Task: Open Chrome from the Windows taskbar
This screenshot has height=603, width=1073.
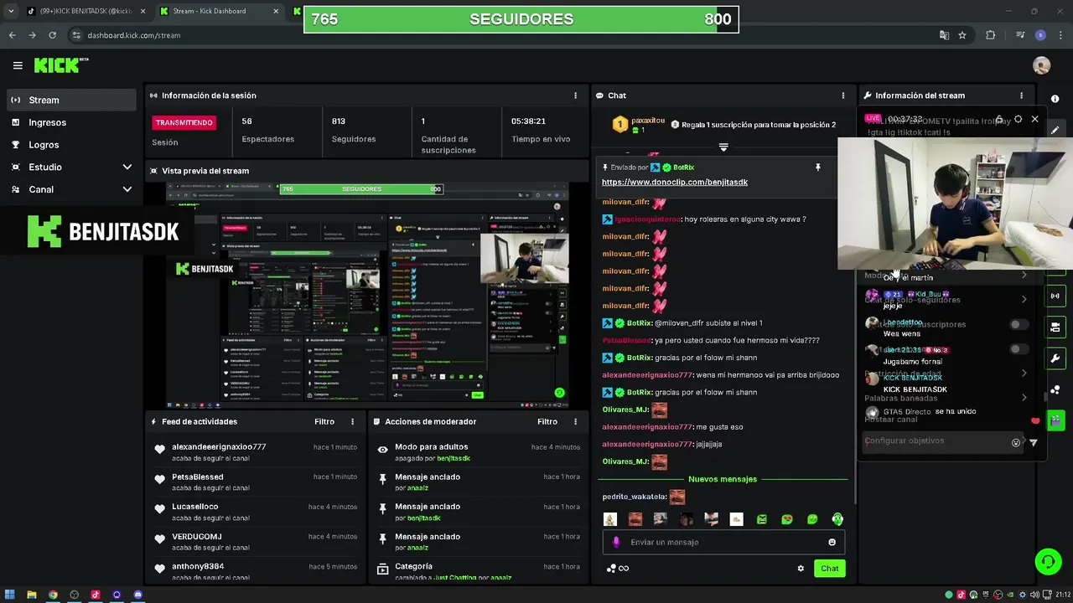Action: (x=53, y=595)
